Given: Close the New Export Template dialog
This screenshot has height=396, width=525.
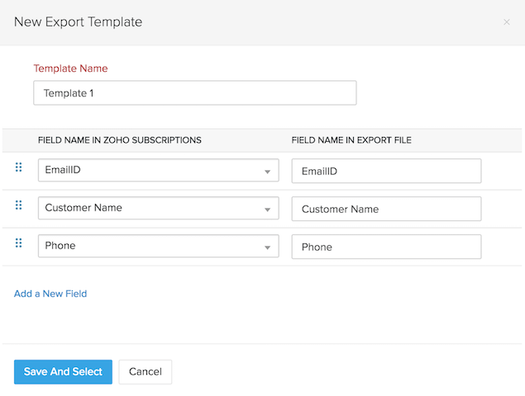Looking at the screenshot, I should tap(507, 22).
